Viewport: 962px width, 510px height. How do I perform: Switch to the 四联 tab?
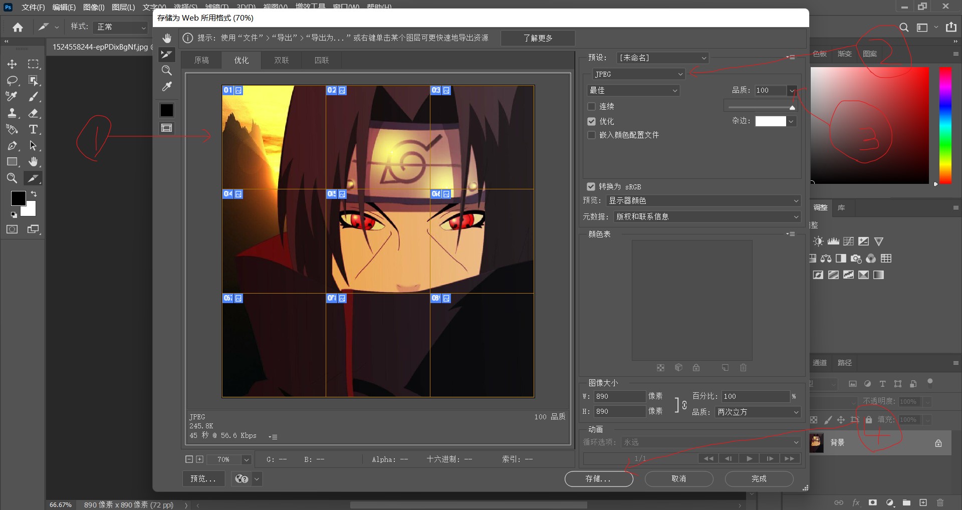click(x=322, y=60)
